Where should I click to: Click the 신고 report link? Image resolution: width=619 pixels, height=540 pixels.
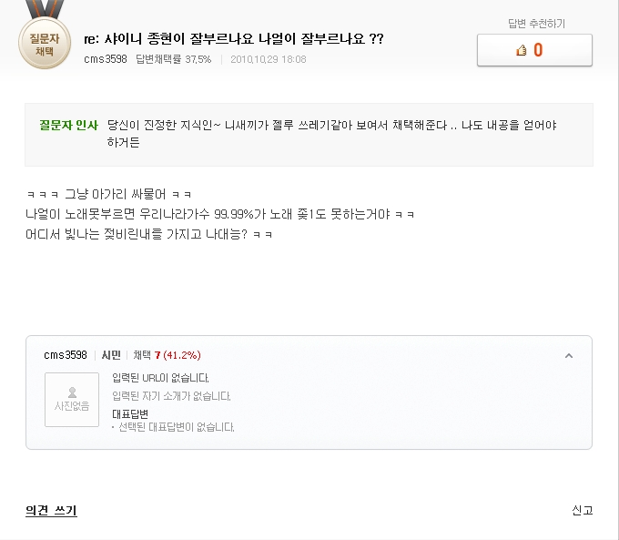583,510
